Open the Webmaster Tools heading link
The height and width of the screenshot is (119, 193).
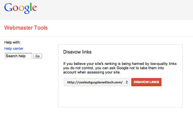tap(26, 28)
